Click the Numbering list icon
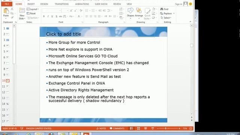The height and width of the screenshot is (135, 240). pos(93,10)
